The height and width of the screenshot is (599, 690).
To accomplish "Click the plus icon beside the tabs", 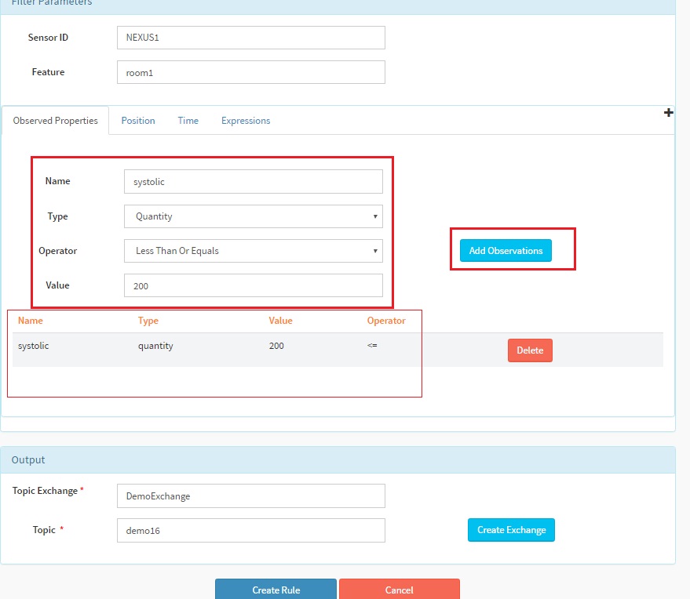I will pyautogui.click(x=668, y=112).
